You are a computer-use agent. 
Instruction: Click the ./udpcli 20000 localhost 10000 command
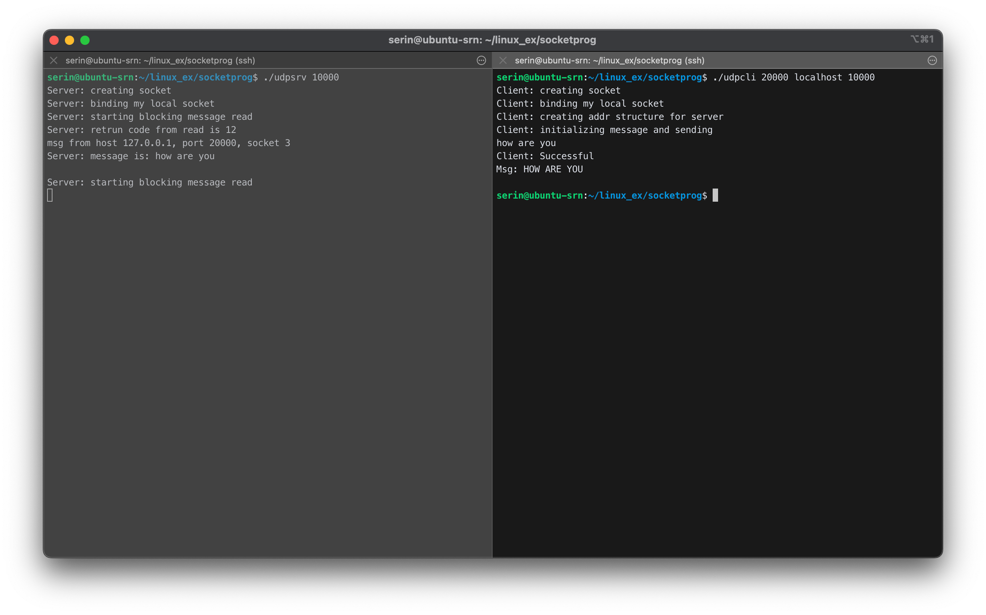[793, 77]
